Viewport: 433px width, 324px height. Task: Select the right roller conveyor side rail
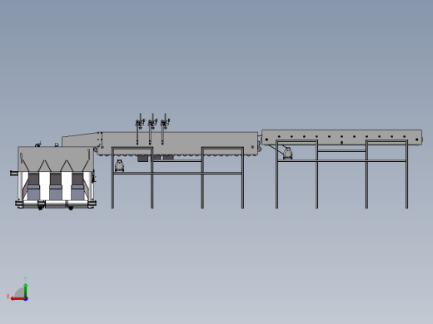pyautogui.click(x=341, y=137)
